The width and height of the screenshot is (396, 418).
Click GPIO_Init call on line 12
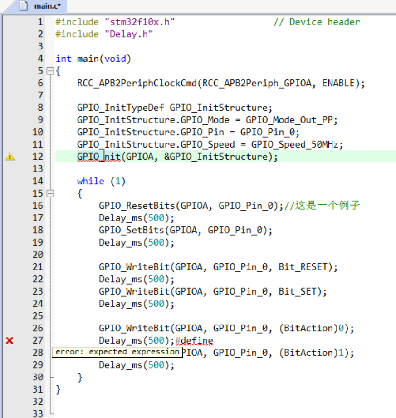point(99,157)
